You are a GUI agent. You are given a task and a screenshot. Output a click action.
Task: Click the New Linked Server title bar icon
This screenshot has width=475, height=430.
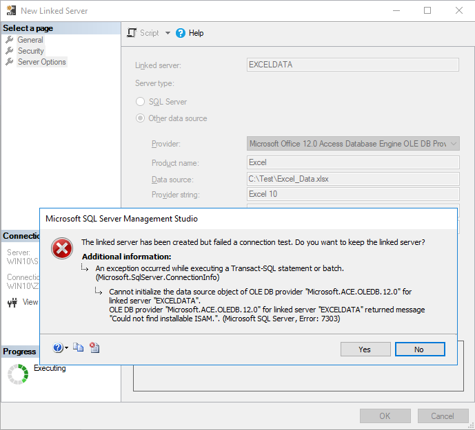coord(11,10)
